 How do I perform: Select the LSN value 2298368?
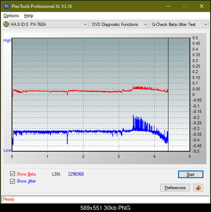coord(76,174)
